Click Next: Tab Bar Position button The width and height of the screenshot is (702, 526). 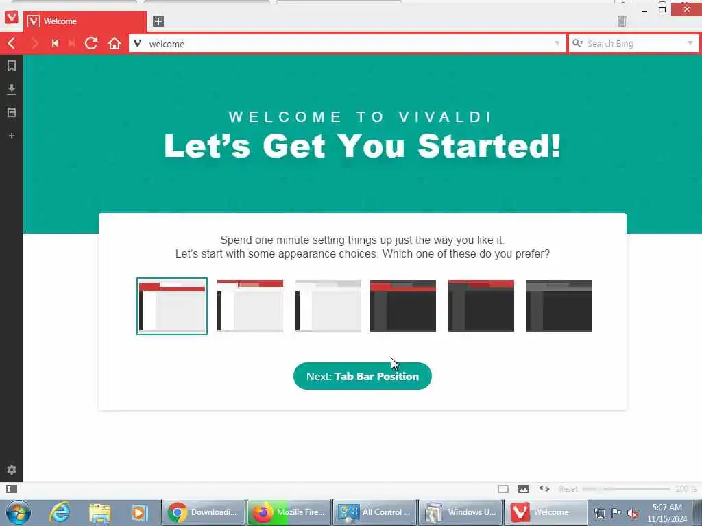363,376
